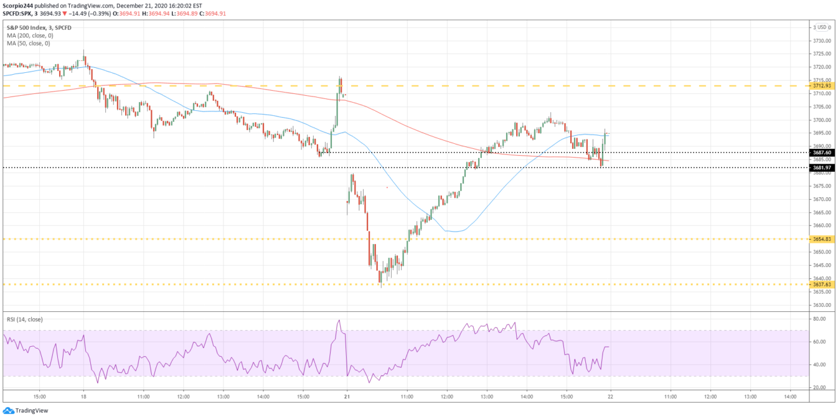This screenshot has height=419, width=838.
Task: Click the TradingView cloud logo icon
Action: (x=8, y=411)
